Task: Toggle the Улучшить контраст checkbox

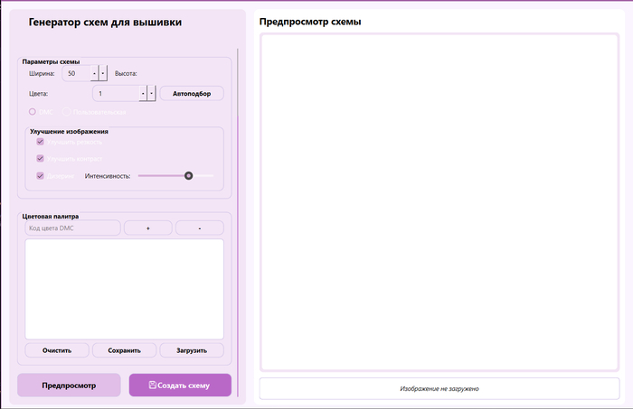Action: tap(40, 158)
